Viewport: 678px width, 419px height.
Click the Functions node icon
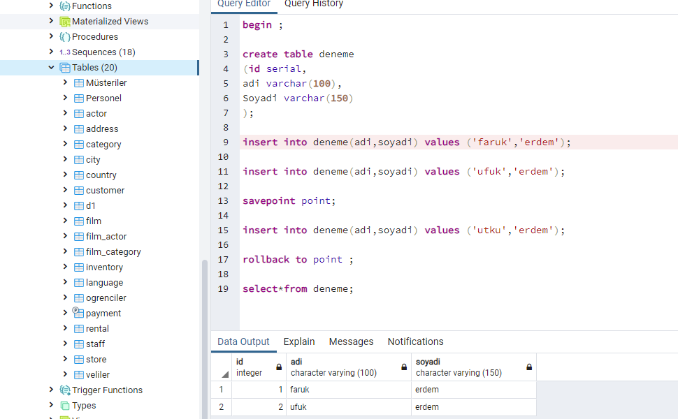[65, 6]
